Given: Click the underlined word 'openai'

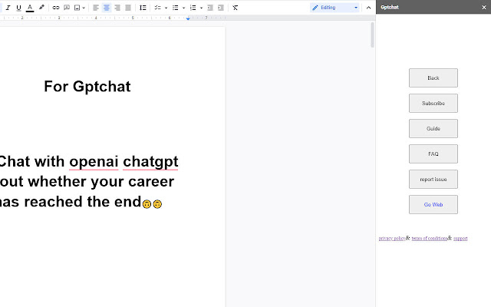Looking at the screenshot, I should click(94, 162).
